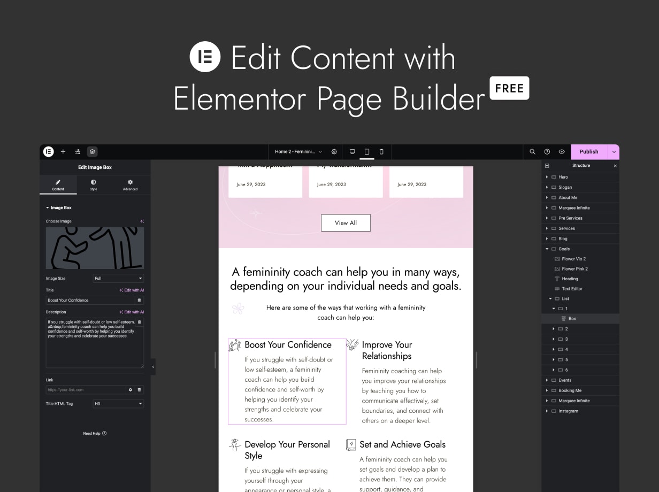Switch to mobile preview mode

(x=381, y=151)
